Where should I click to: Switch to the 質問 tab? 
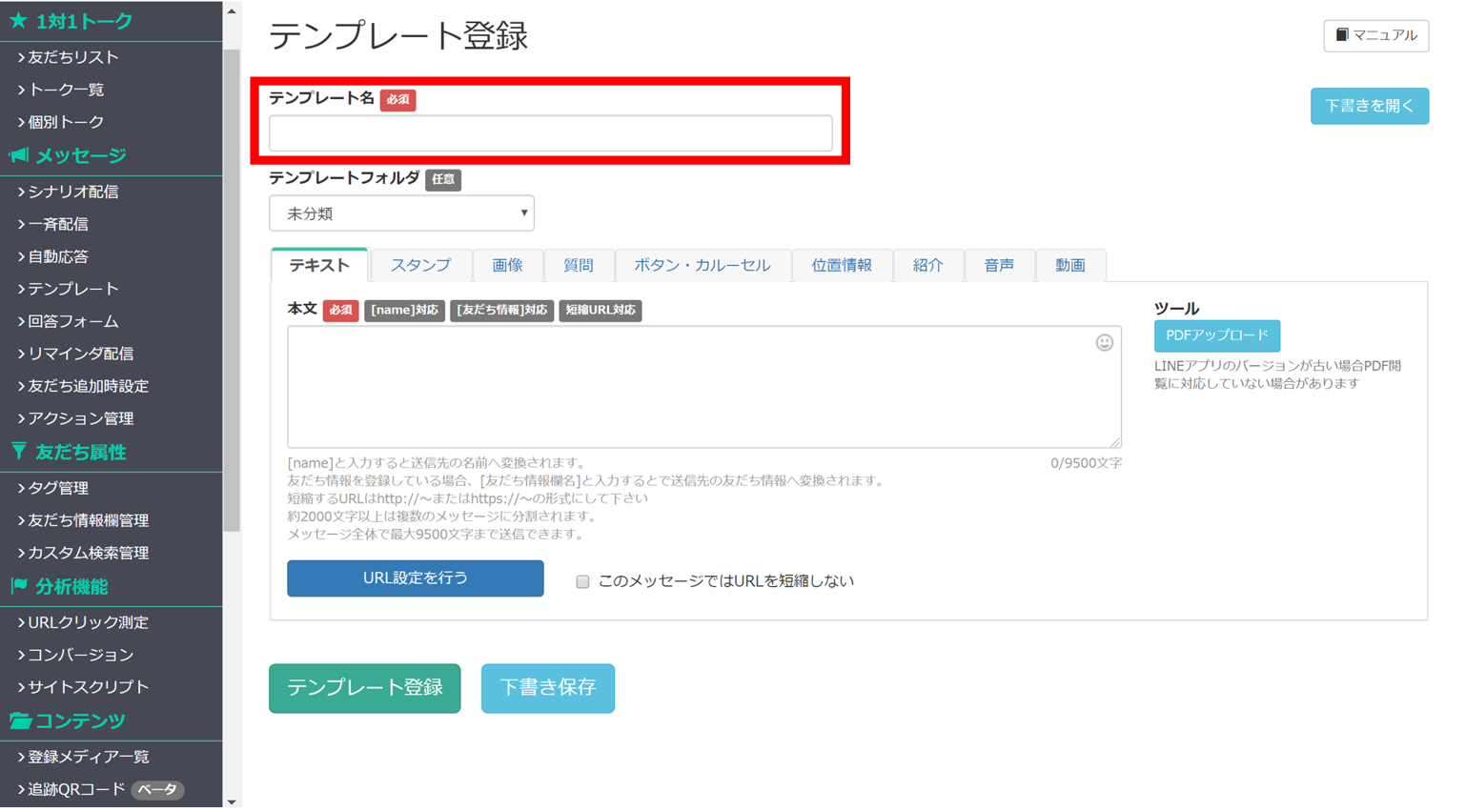click(x=578, y=265)
